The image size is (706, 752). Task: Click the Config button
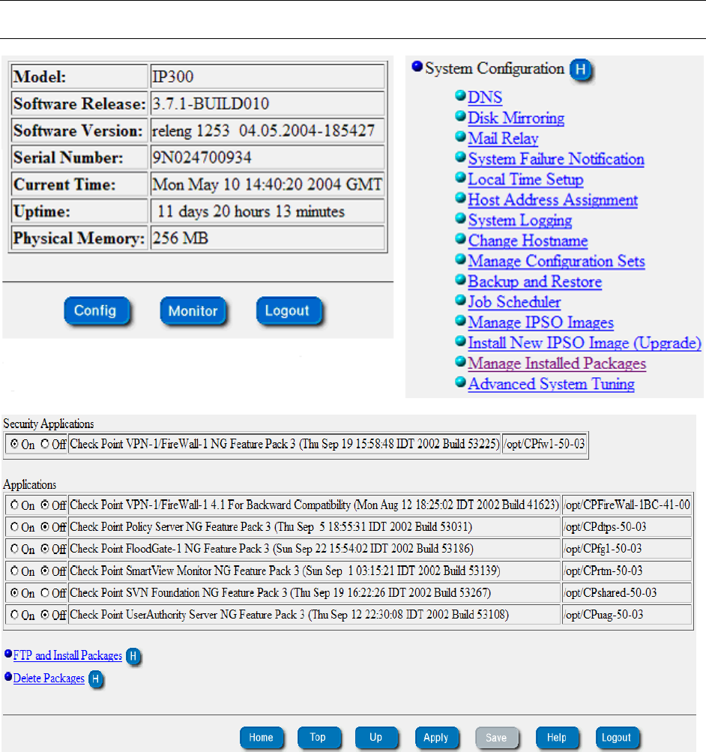[x=97, y=310]
